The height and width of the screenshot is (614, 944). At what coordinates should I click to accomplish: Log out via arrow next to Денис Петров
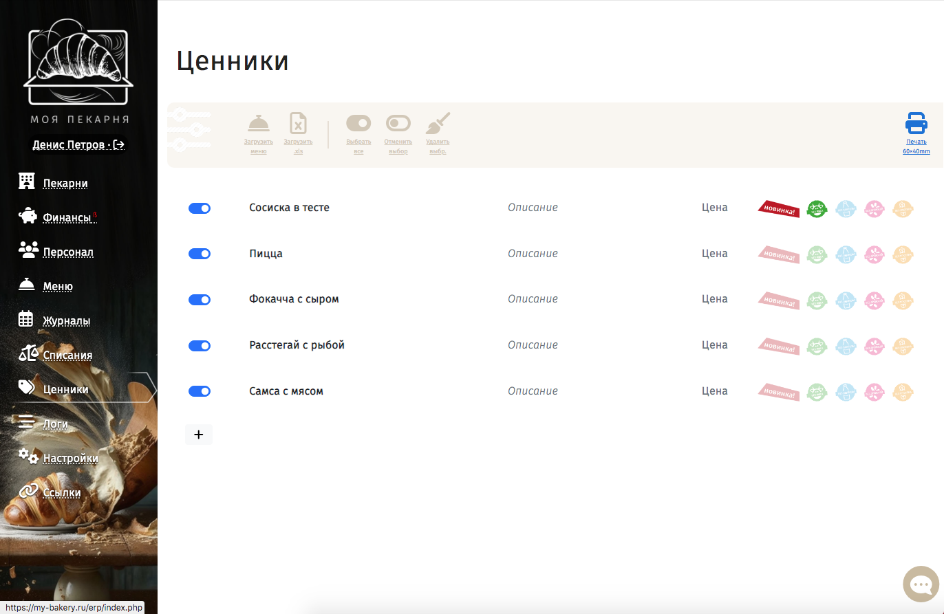click(x=119, y=144)
